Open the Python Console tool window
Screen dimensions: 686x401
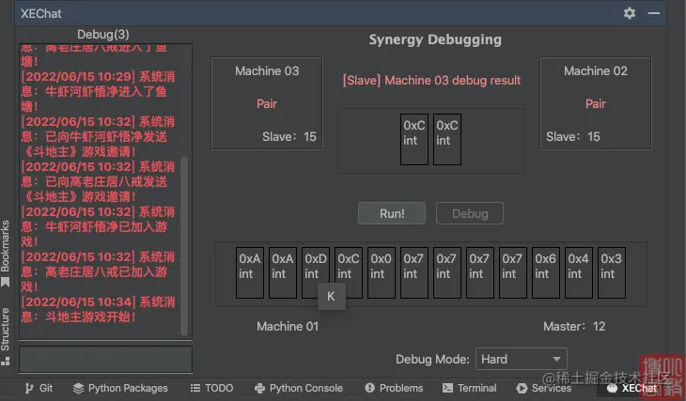pyautogui.click(x=299, y=388)
